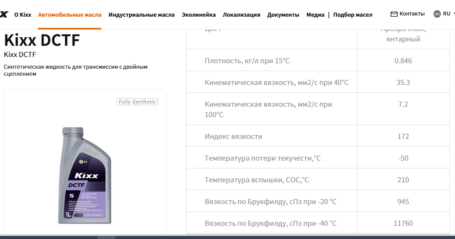Select the Кинематическая вязкость при 40°C label
The height and width of the screenshot is (239, 455).
coord(277,83)
